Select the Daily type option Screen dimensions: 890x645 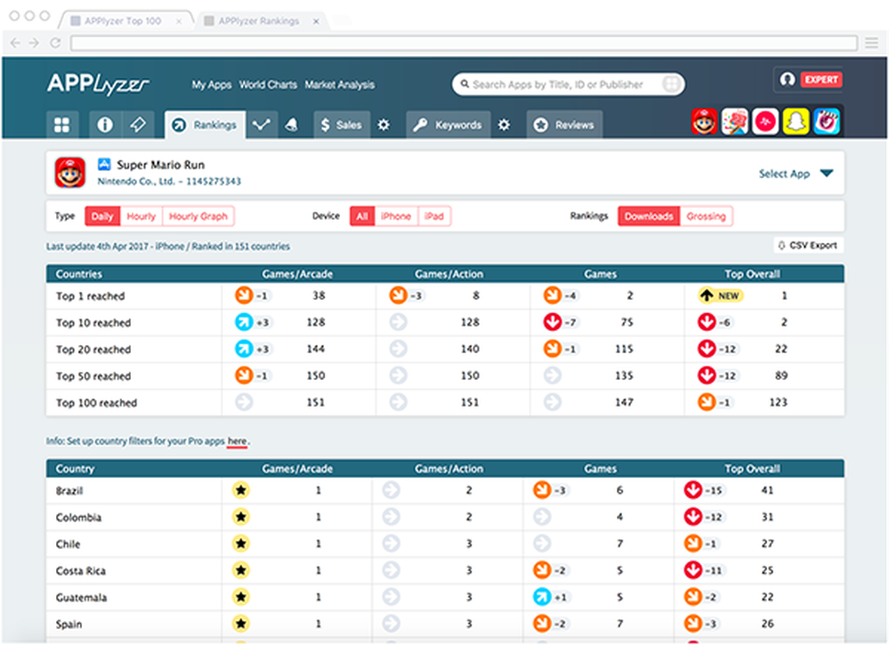102,216
